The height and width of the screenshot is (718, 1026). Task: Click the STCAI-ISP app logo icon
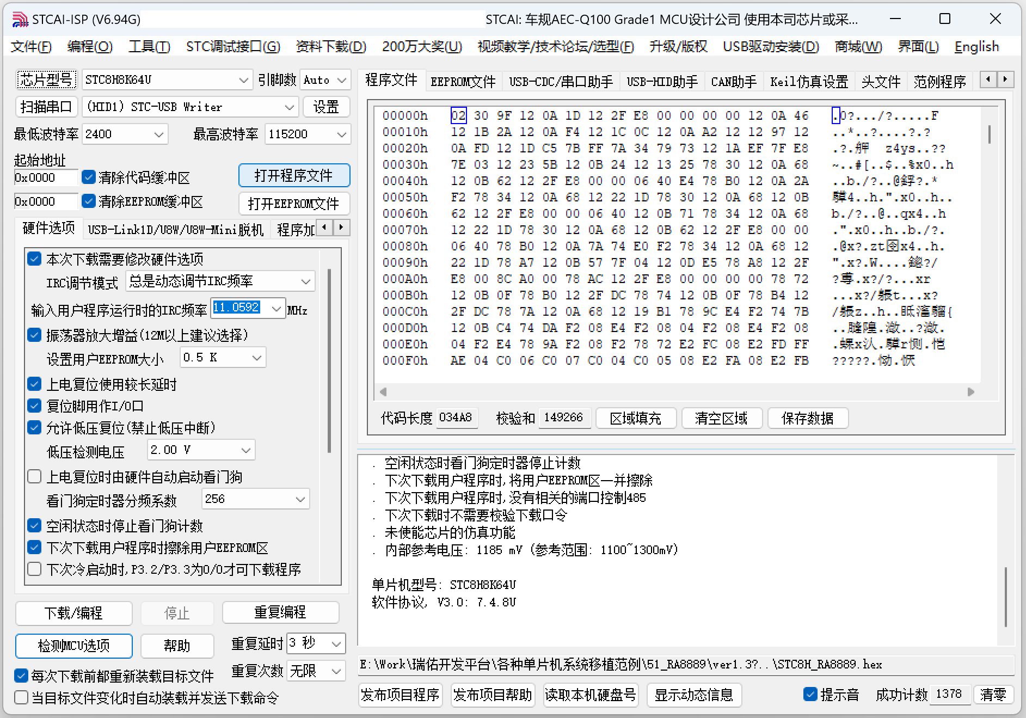20,20
